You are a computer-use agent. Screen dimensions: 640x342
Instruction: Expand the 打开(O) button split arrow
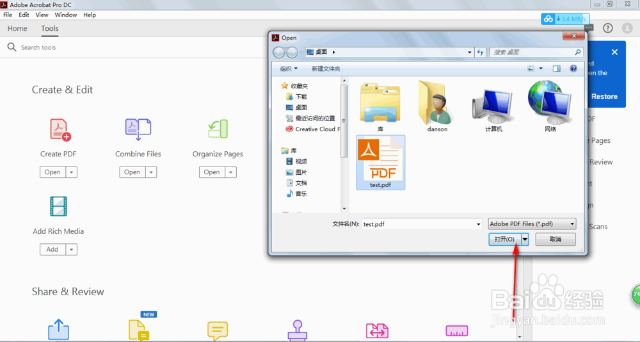(525, 240)
